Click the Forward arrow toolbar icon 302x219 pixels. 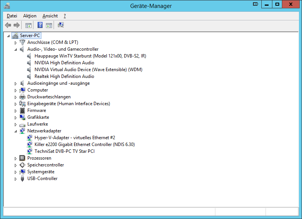(x=16, y=25)
